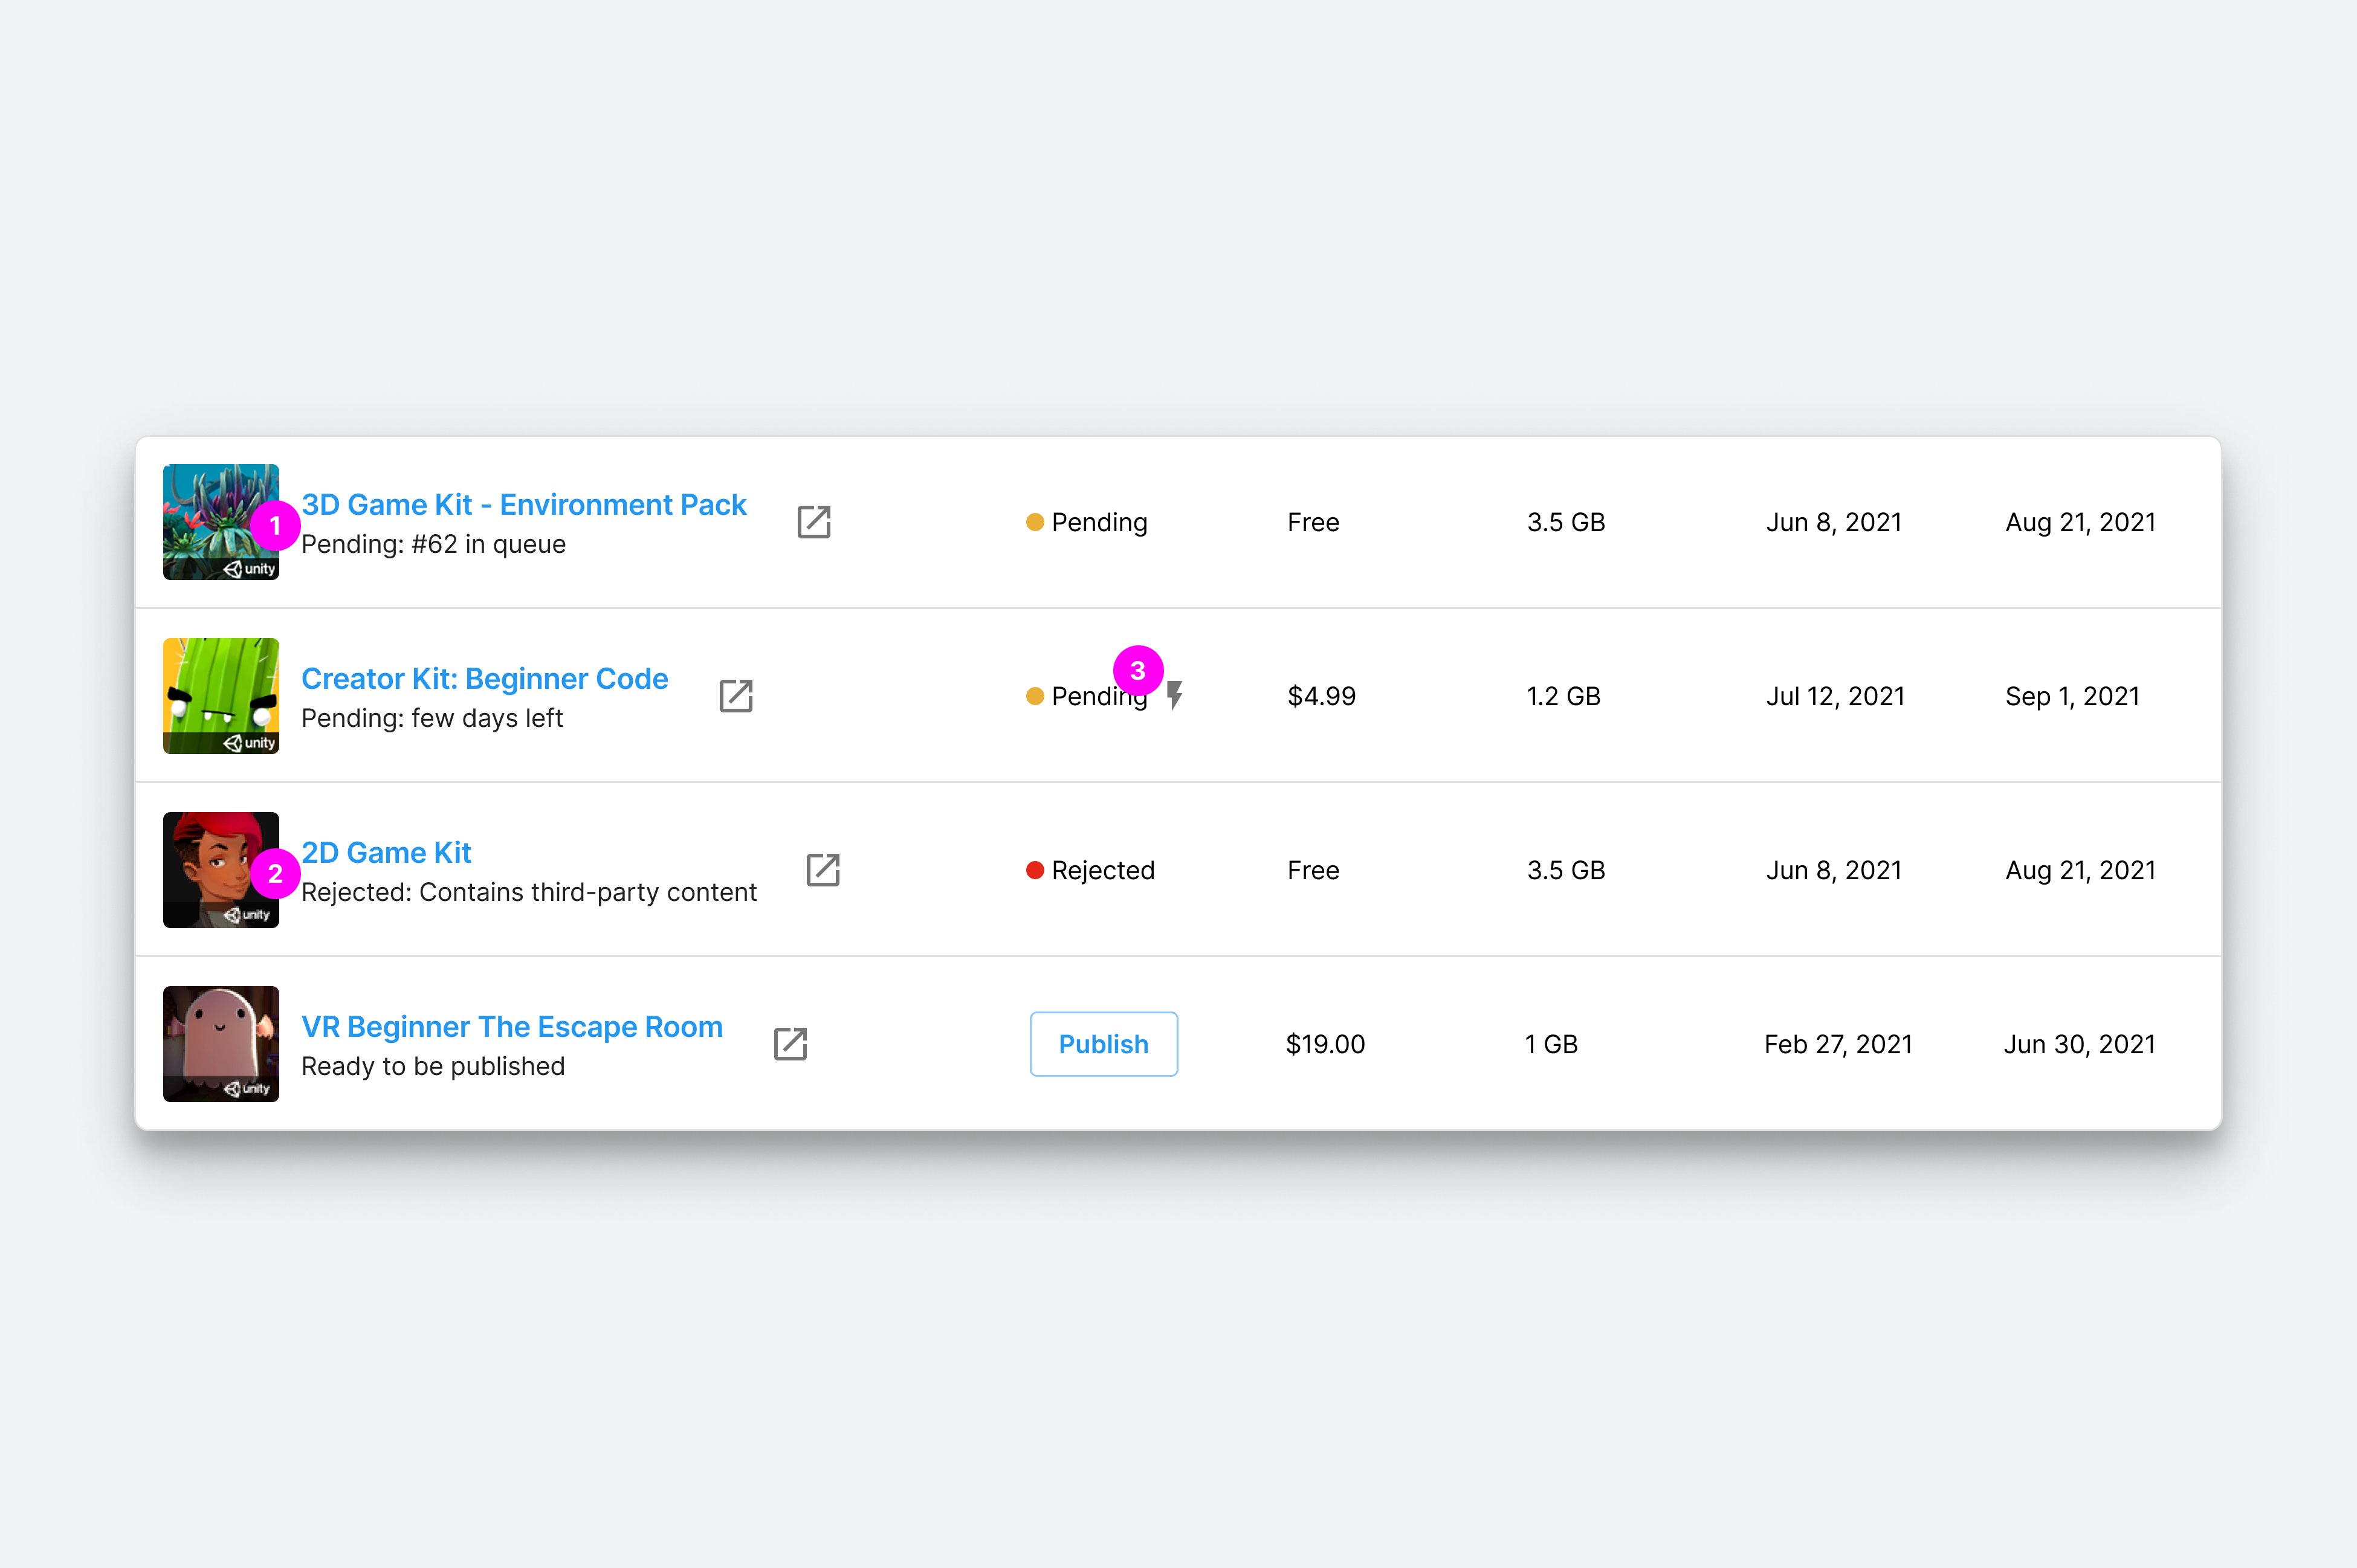Click Jun 8, 2021 in 3D Game Kit - Environment Pack row
Viewport: 2357px width, 1568px height.
(1834, 522)
